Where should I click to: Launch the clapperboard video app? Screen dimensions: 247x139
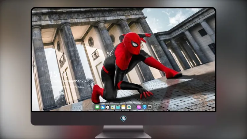point(118,107)
